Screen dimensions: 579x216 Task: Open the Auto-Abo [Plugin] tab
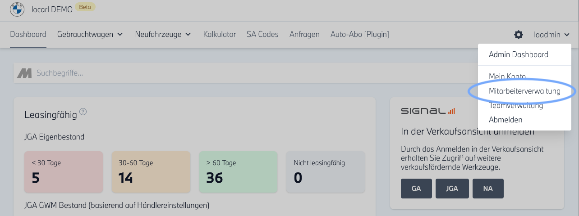[x=359, y=34]
